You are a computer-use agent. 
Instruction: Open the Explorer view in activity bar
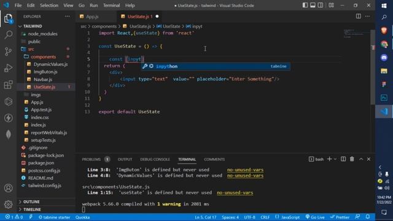click(8, 18)
